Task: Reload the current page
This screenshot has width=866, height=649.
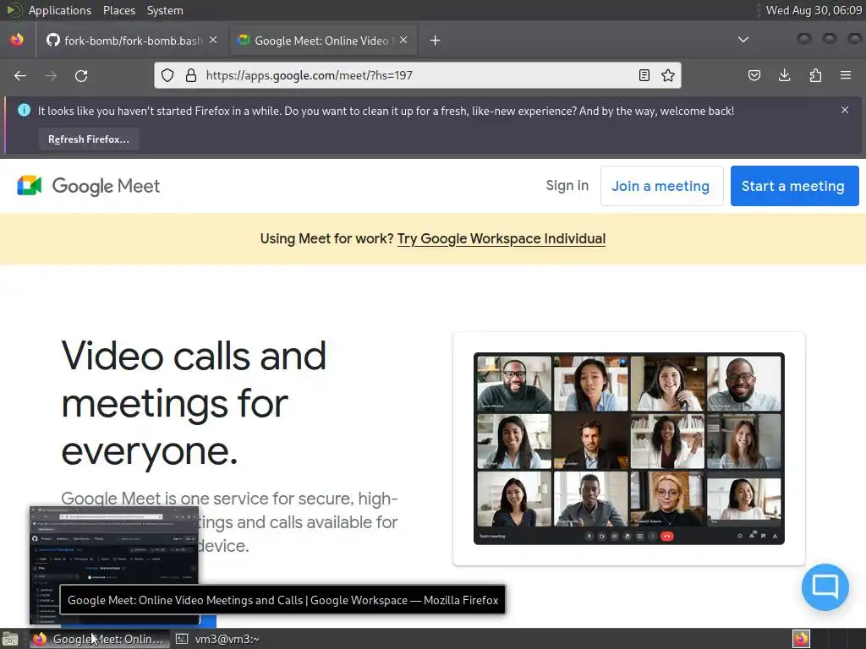Action: coord(81,75)
